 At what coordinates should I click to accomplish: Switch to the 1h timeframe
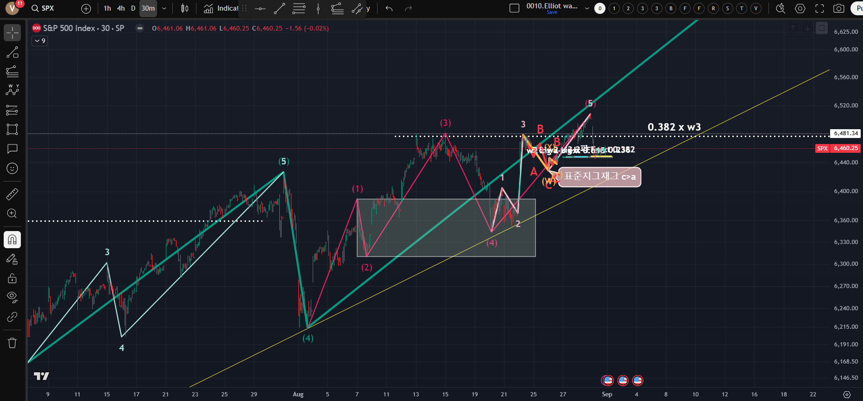(107, 8)
